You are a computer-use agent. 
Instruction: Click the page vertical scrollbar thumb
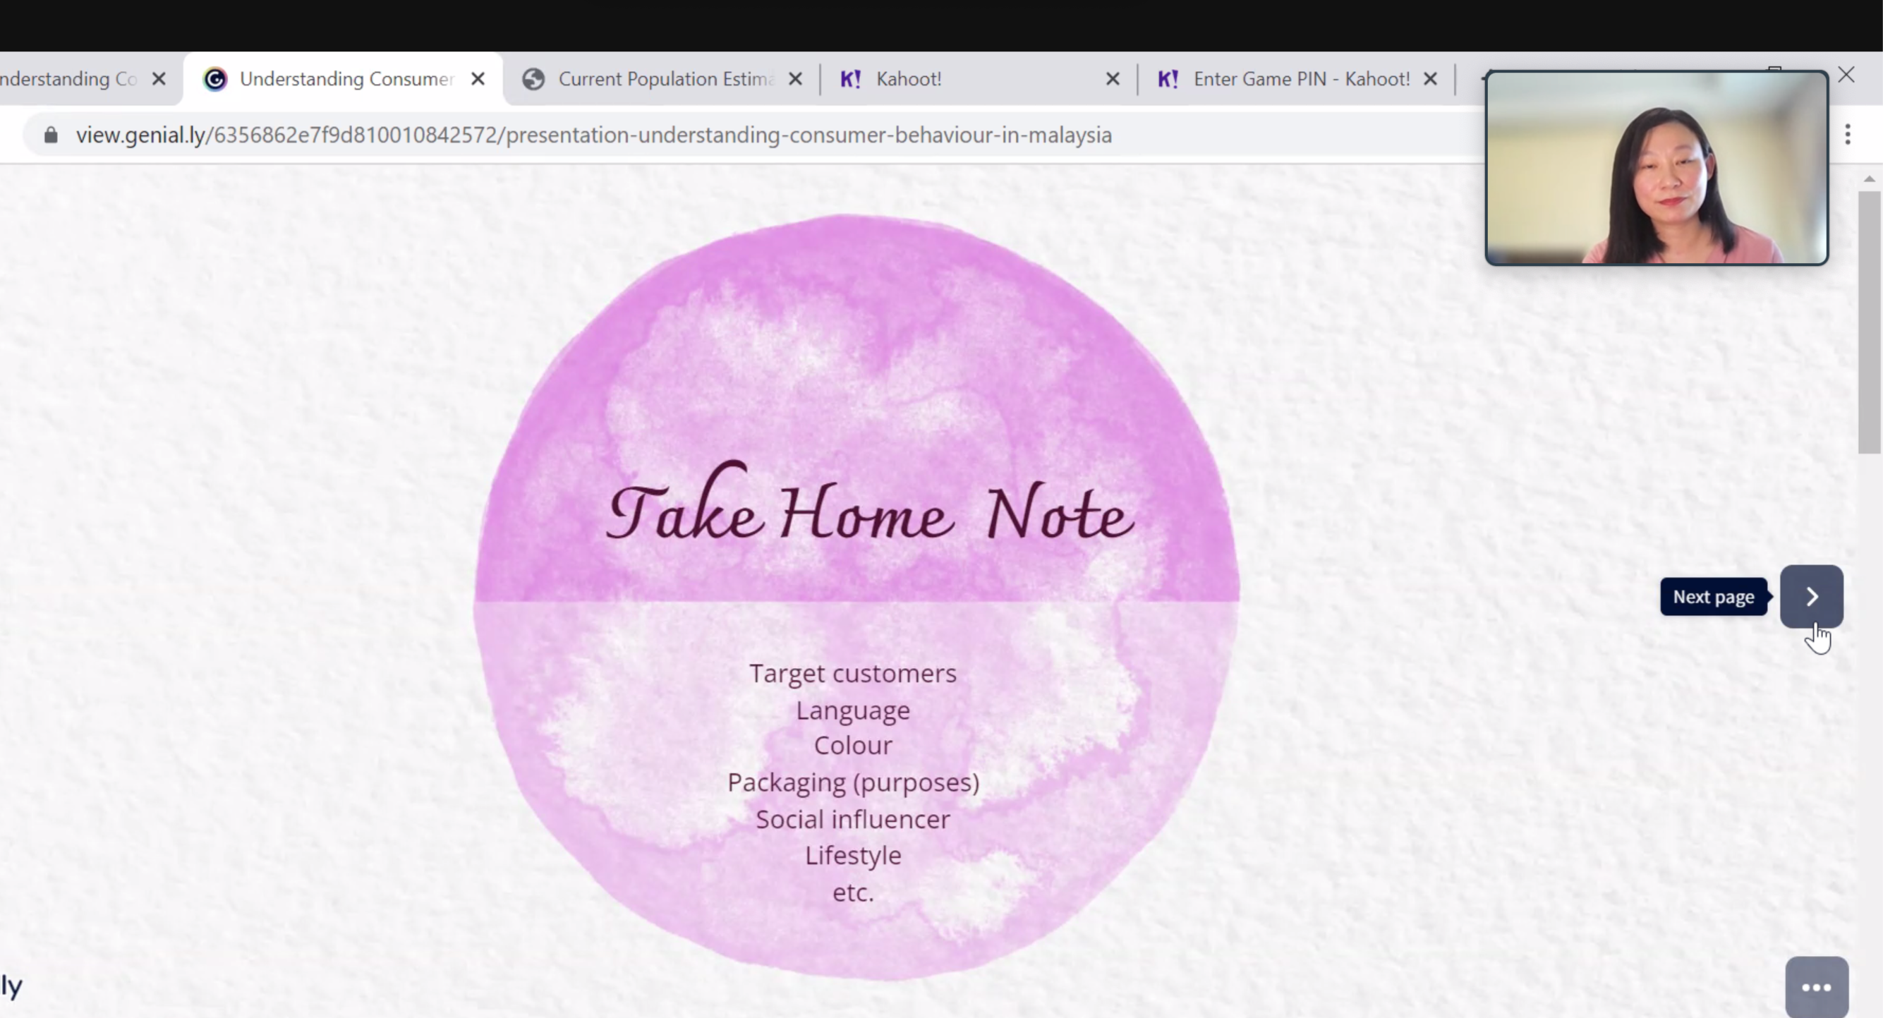pyautogui.click(x=1868, y=322)
